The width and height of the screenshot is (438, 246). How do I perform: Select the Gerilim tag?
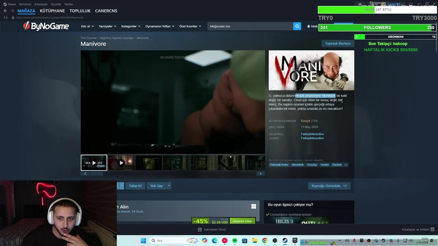click(325, 165)
